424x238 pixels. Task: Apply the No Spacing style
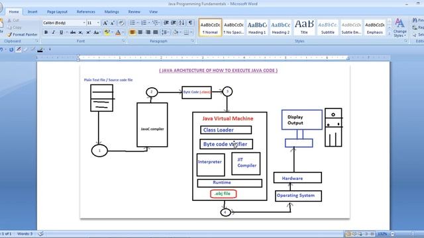click(x=234, y=27)
